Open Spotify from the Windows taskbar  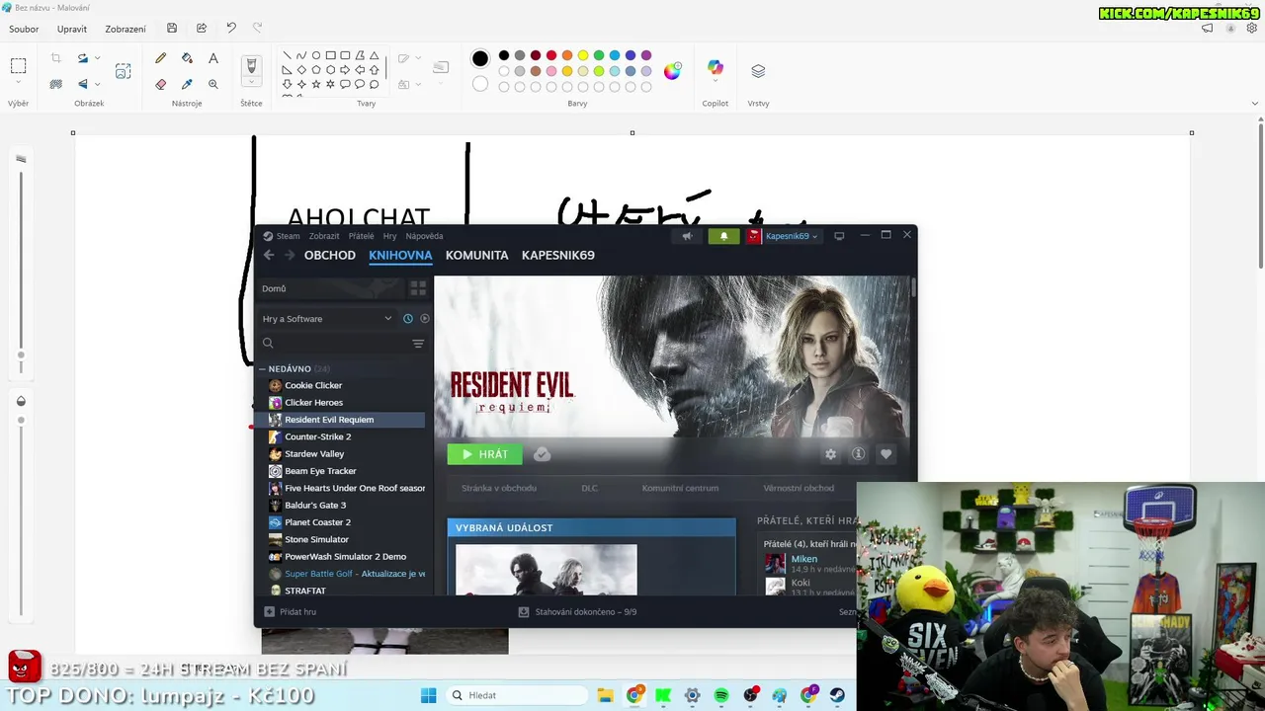click(x=721, y=695)
